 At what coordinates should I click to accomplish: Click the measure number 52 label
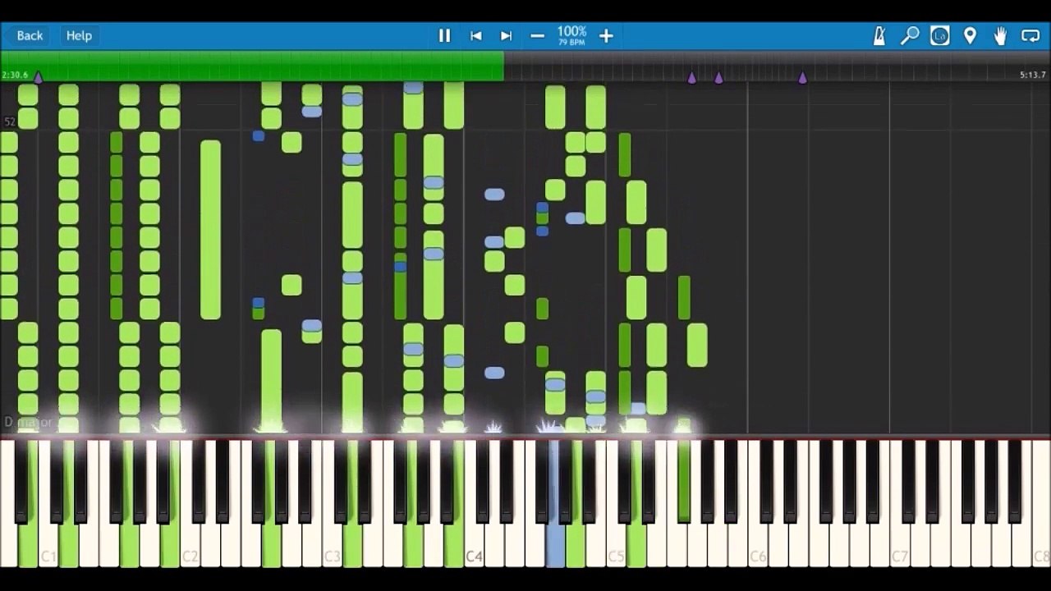click(10, 122)
